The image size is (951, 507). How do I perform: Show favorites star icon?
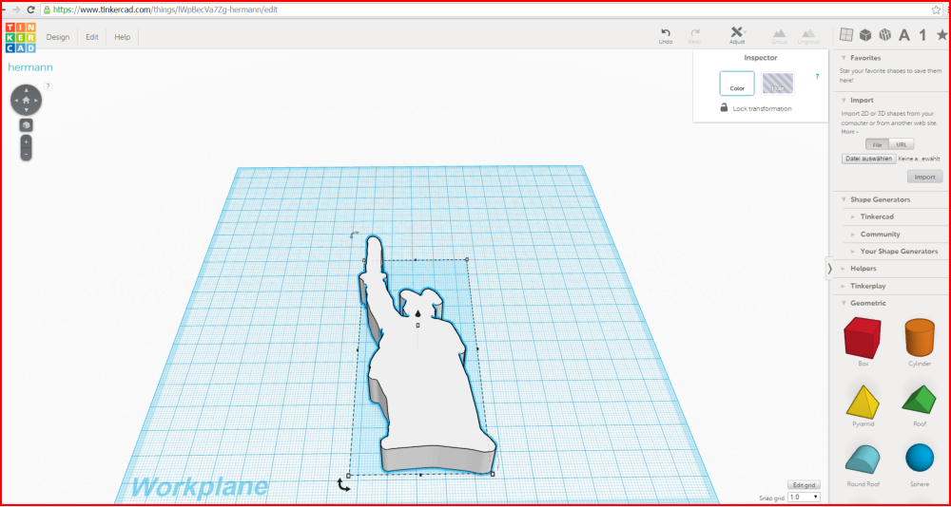coord(941,35)
